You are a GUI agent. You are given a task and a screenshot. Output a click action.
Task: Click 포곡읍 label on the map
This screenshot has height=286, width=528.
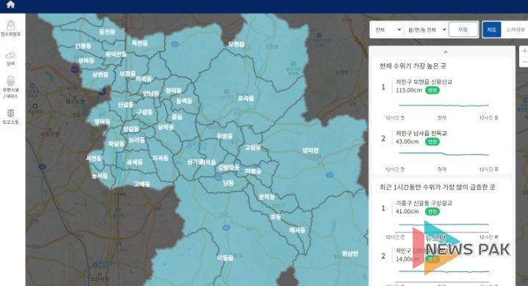coord(245,98)
